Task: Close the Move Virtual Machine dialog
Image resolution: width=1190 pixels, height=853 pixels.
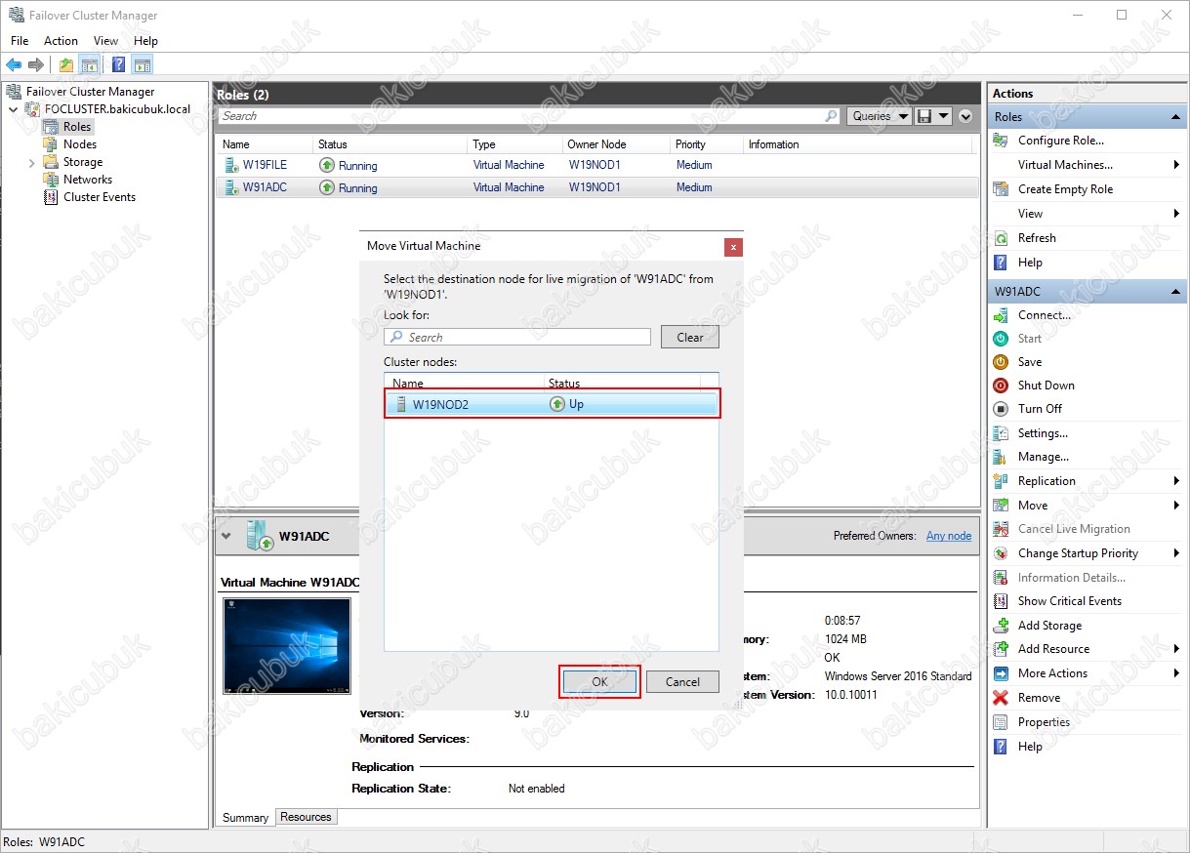Action: 733,246
